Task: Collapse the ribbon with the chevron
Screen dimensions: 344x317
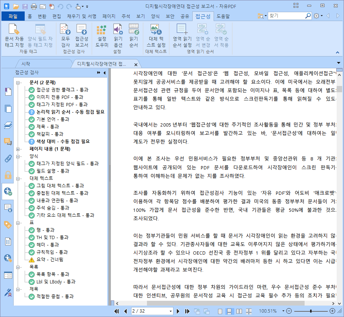Action: click(337, 52)
